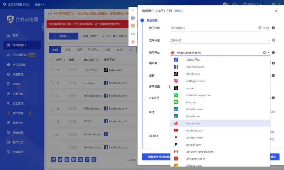Choose web.whatsapp.com platform option
The width and height of the screenshot is (284, 170).
pyautogui.click(x=220, y=95)
